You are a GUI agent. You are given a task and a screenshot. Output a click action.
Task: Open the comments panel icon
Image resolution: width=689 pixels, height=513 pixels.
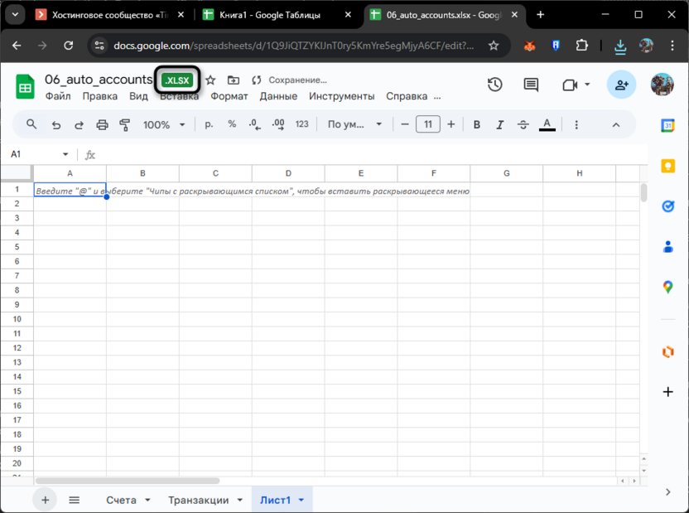click(531, 85)
